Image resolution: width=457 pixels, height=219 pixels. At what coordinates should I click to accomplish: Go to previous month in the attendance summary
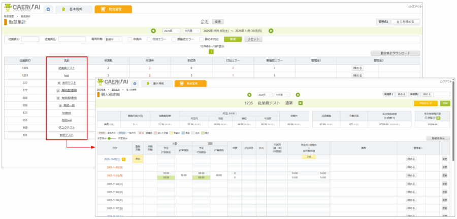(x=153, y=31)
